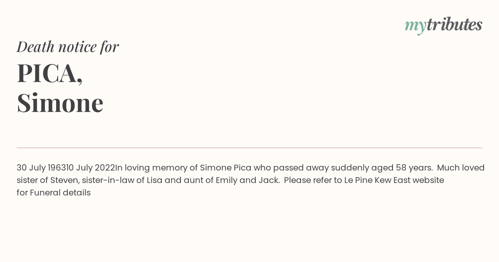This screenshot has height=262, width=499.
Task: Click the mytributes logo
Action: (x=443, y=25)
